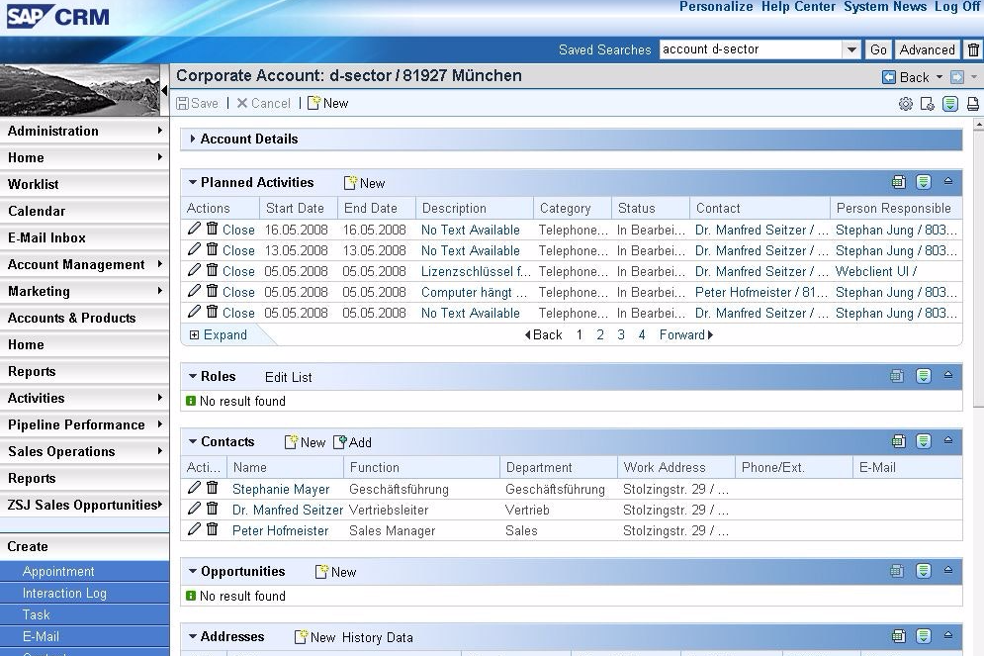Expand the Account Details section
The height and width of the screenshot is (656, 984).
(193, 140)
